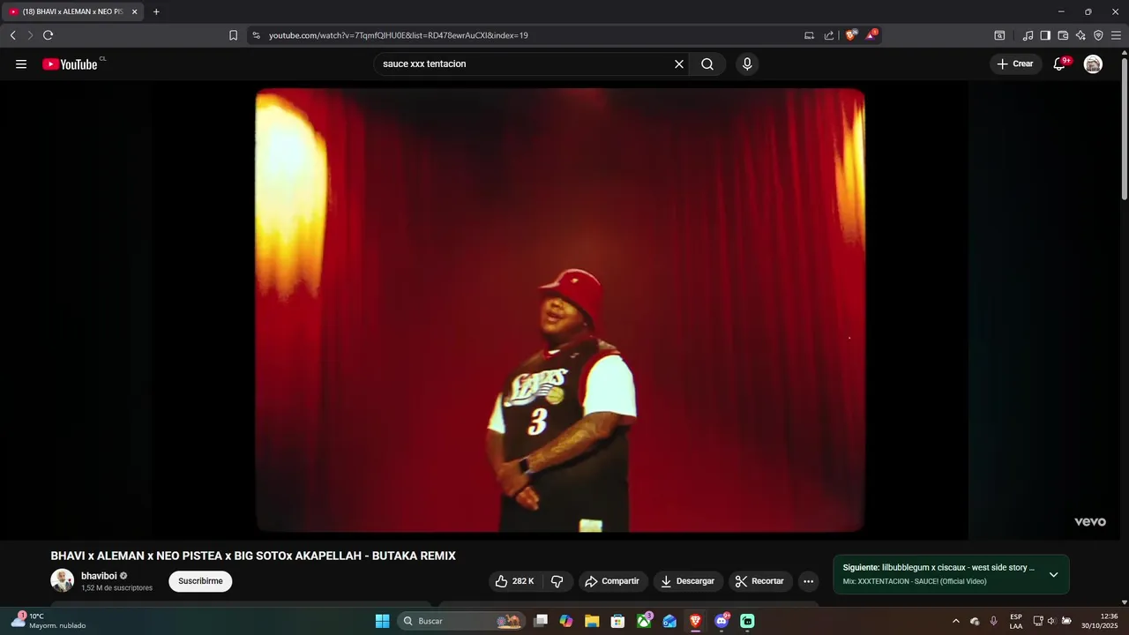This screenshot has width=1129, height=635.
Task: Open Microsoft Store from the taskbar
Action: [x=618, y=621]
